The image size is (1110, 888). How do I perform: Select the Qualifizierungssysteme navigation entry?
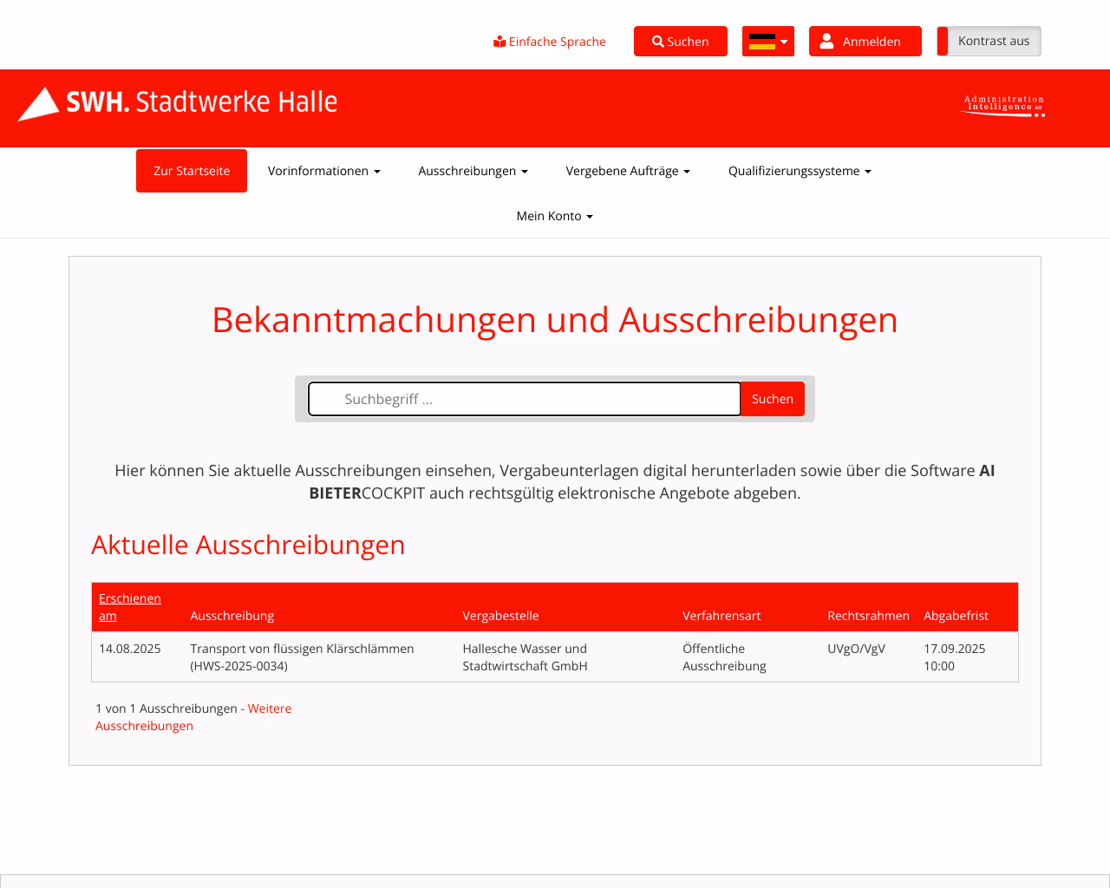pyautogui.click(x=799, y=171)
